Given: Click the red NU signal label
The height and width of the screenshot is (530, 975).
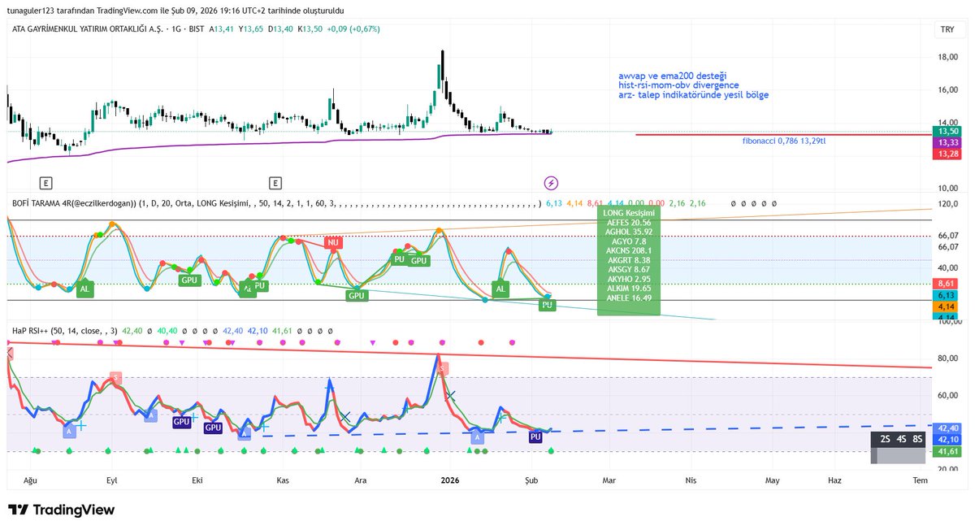Looking at the screenshot, I should (x=332, y=242).
